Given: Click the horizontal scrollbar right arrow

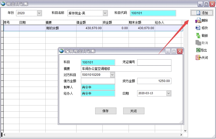Looking at the screenshot, I should [181, 135].
